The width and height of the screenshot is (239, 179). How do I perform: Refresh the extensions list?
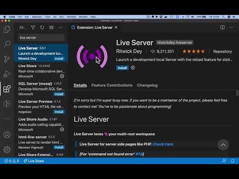click(42, 27)
